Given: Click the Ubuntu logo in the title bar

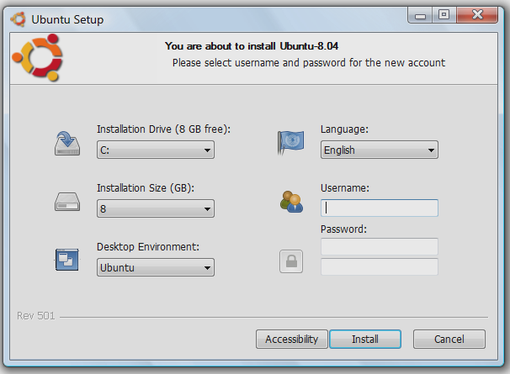Looking at the screenshot, I should point(19,19).
